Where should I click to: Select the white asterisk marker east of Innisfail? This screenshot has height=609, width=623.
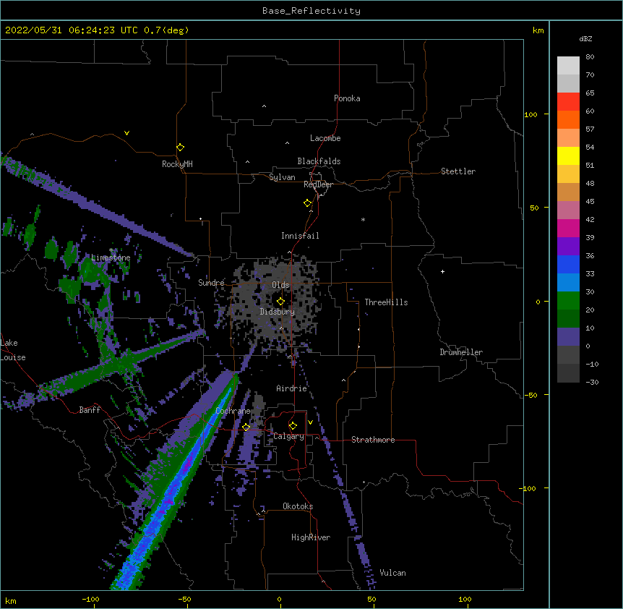363,219
